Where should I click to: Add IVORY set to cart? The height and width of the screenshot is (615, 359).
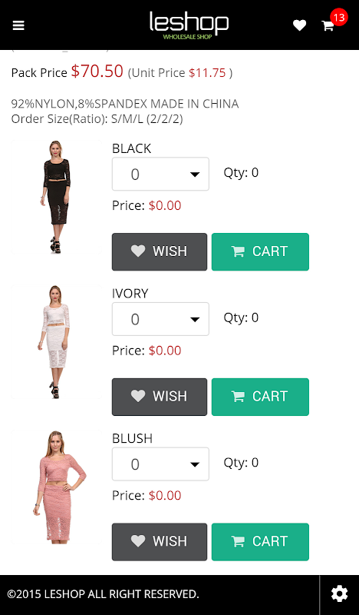pos(260,397)
